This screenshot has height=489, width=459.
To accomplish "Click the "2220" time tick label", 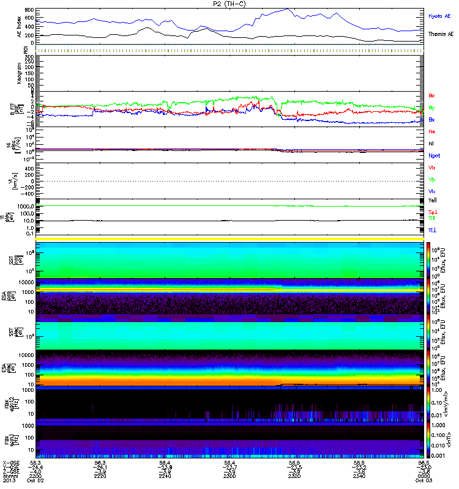I will (x=100, y=476).
